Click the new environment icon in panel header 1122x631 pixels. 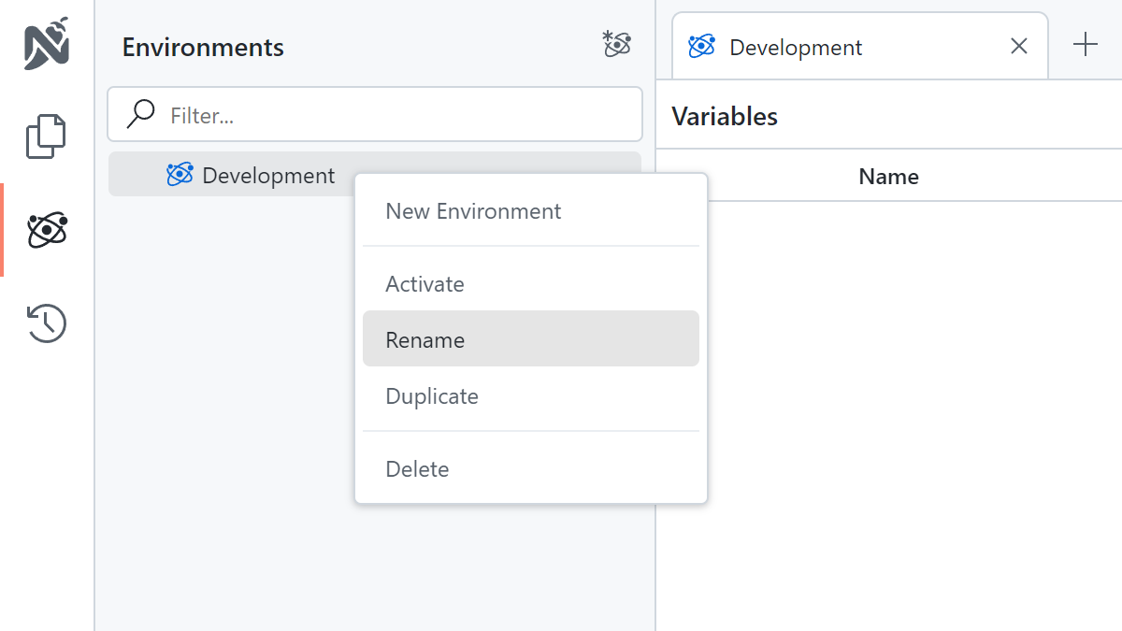[617, 44]
